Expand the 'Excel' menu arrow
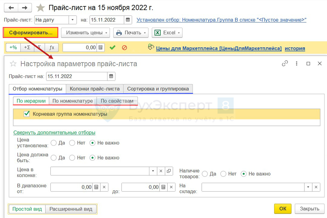Image resolution: width=327 pixels, height=218 pixels. click(179, 33)
